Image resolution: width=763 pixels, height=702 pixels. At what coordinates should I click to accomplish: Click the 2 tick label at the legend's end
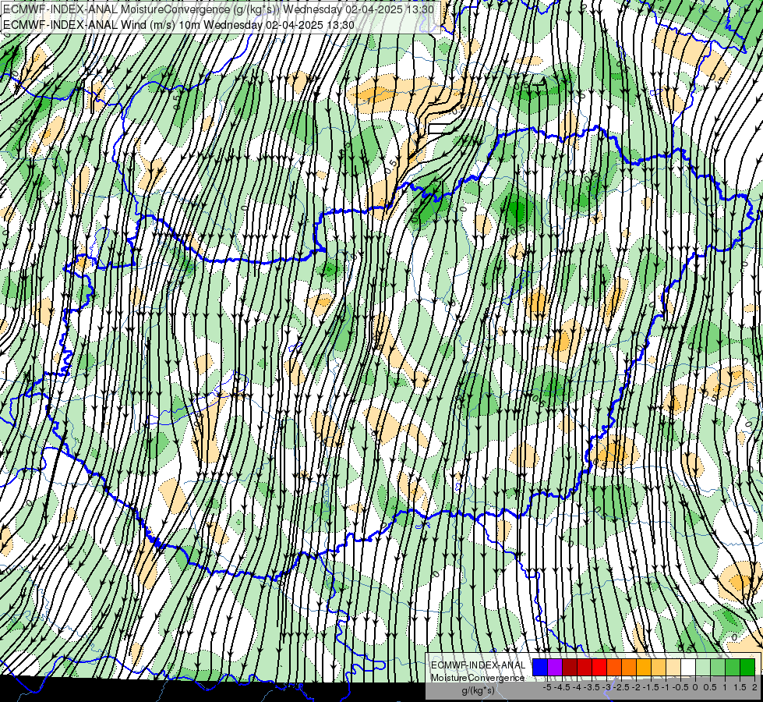(754, 687)
